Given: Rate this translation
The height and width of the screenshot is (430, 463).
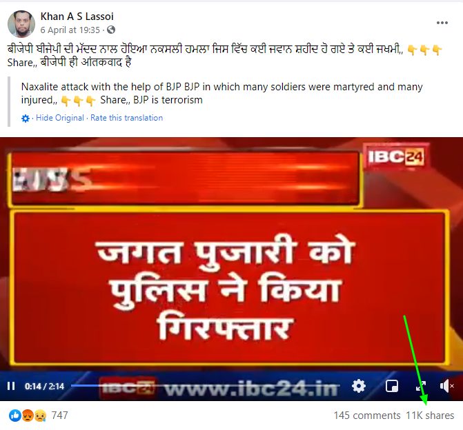Looking at the screenshot, I should [127, 118].
